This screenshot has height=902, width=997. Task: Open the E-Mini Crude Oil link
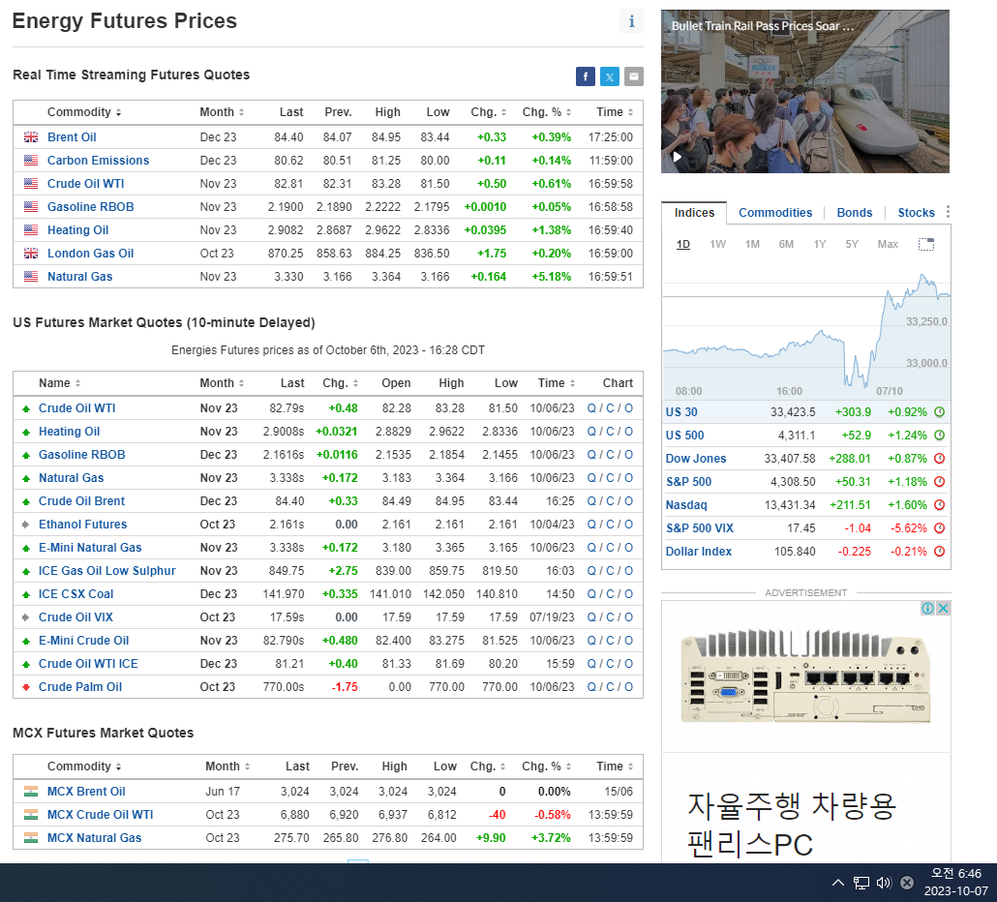(83, 641)
